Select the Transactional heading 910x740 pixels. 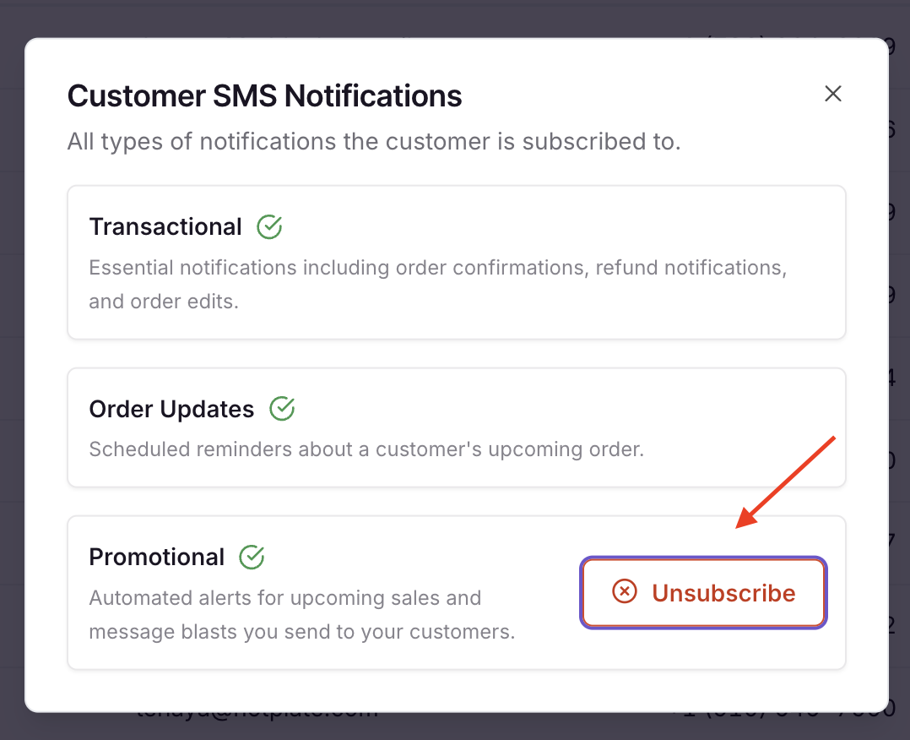tap(165, 226)
